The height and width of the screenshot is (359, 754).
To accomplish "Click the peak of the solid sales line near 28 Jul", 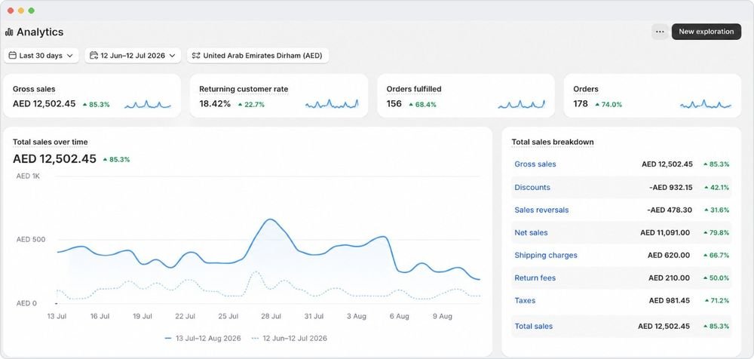I will (270, 219).
